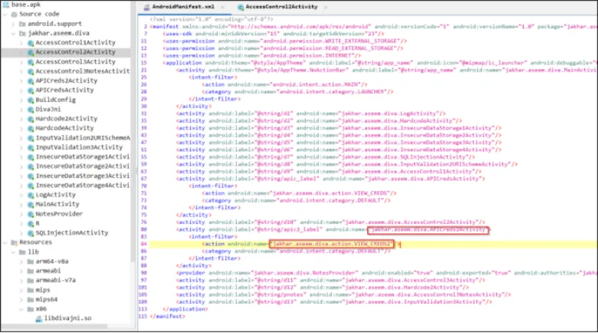The height and width of the screenshot is (333, 598).
Task: Click the AccessControl2Activity class icon
Action: (31, 52)
